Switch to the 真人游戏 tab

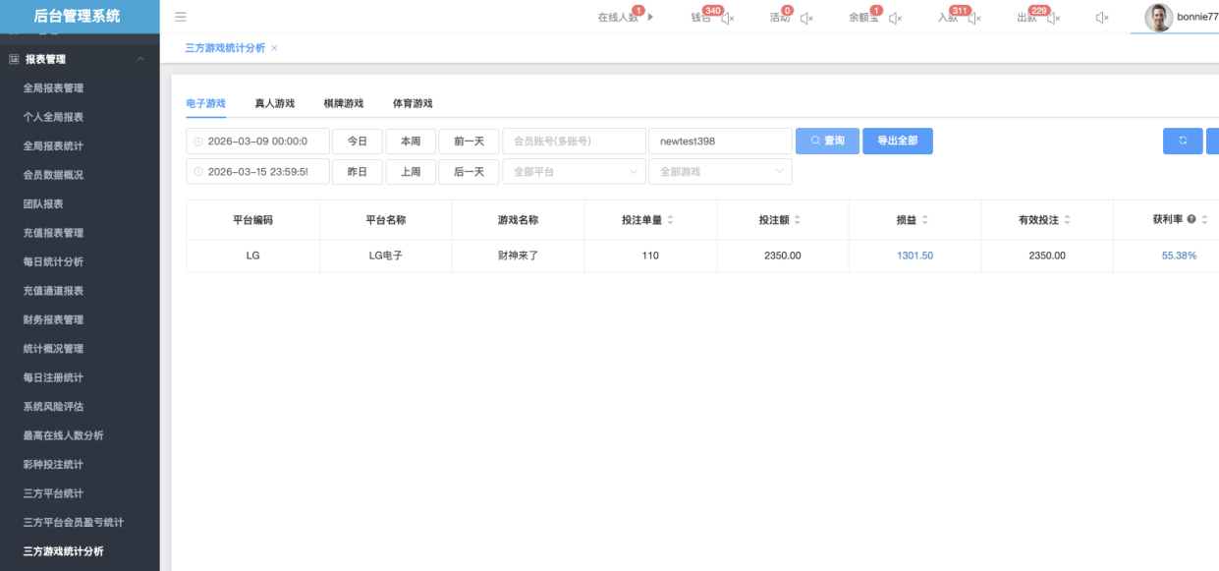point(274,103)
